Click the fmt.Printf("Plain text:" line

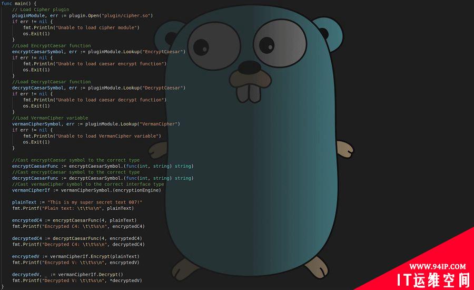(73, 208)
